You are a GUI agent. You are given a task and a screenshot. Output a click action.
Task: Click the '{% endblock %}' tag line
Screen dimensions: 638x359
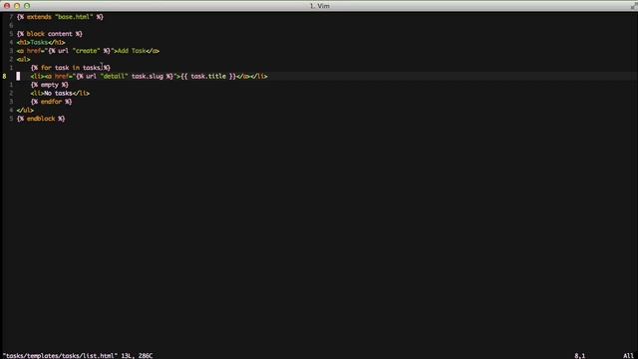[41, 119]
